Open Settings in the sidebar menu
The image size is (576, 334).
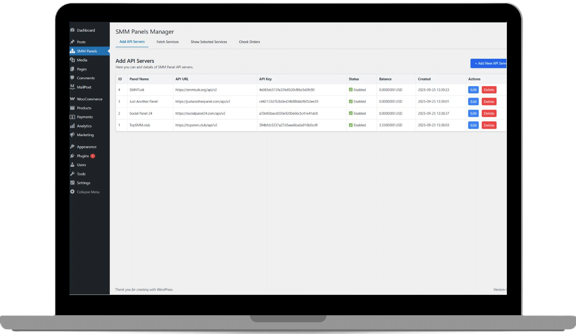(x=83, y=183)
